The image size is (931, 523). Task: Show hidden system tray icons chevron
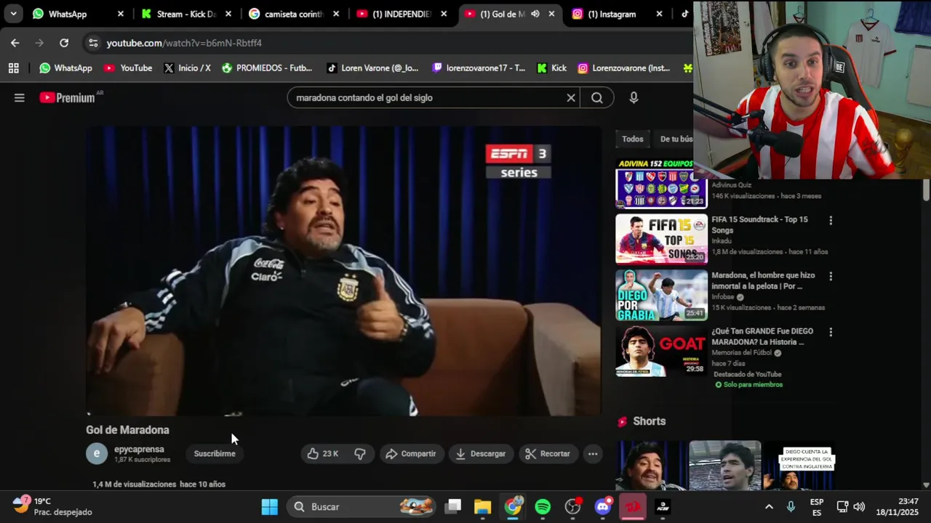pos(769,506)
